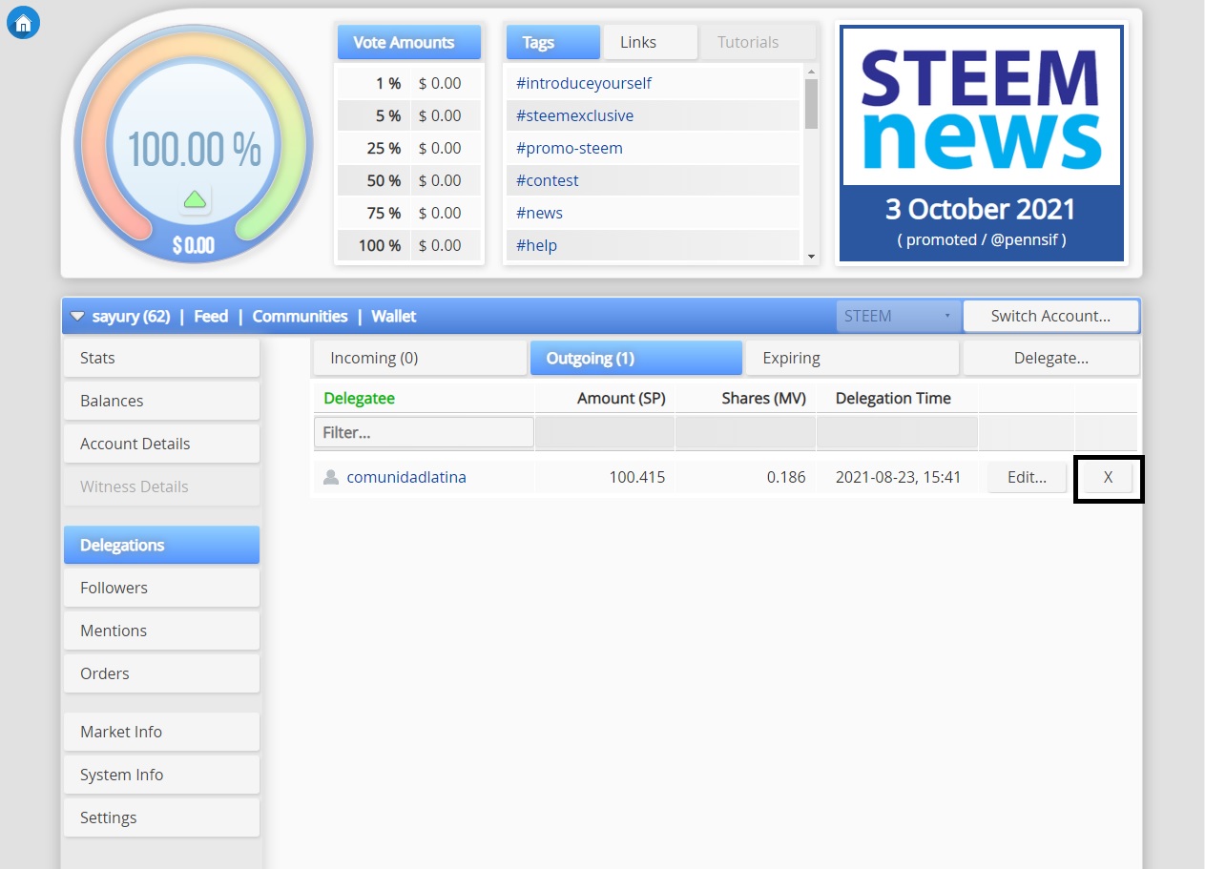Show Account Details
The width and height of the screenshot is (1205, 869).
coord(161,444)
